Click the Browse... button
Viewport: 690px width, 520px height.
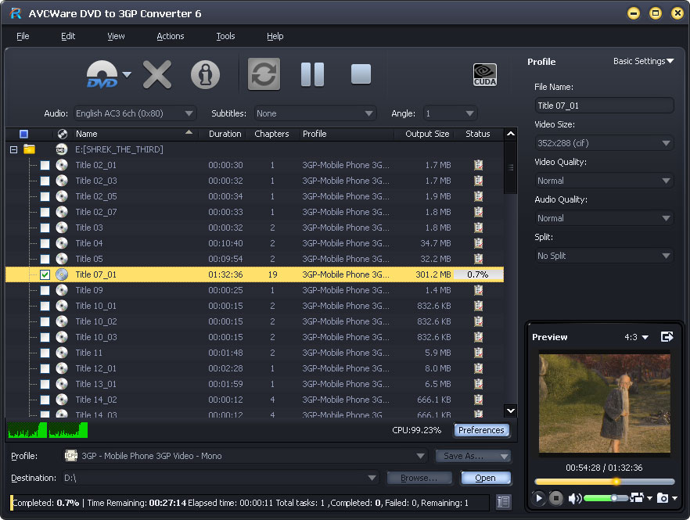point(419,478)
